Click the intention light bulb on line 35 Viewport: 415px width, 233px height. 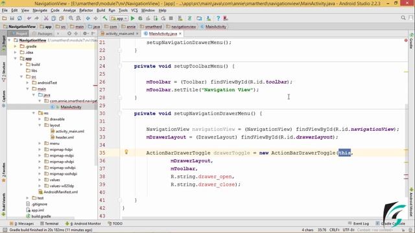click(126, 152)
